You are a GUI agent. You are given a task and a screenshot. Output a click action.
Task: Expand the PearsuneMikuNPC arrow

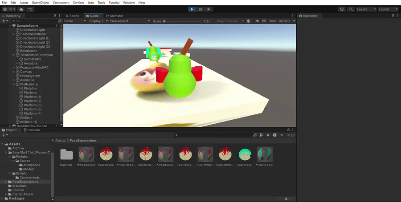point(14,68)
